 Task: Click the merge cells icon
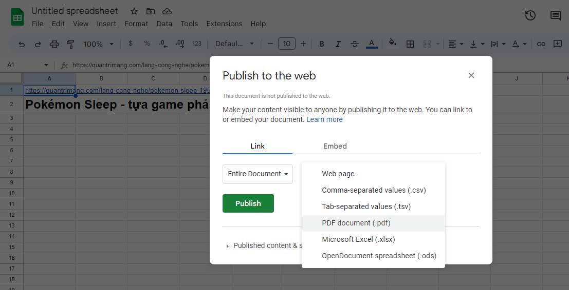(427, 44)
